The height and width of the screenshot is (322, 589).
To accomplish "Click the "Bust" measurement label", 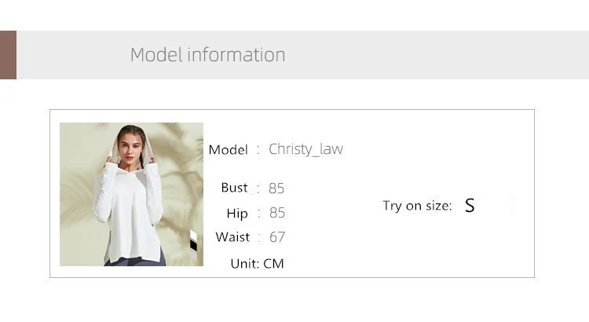I will (x=234, y=188).
